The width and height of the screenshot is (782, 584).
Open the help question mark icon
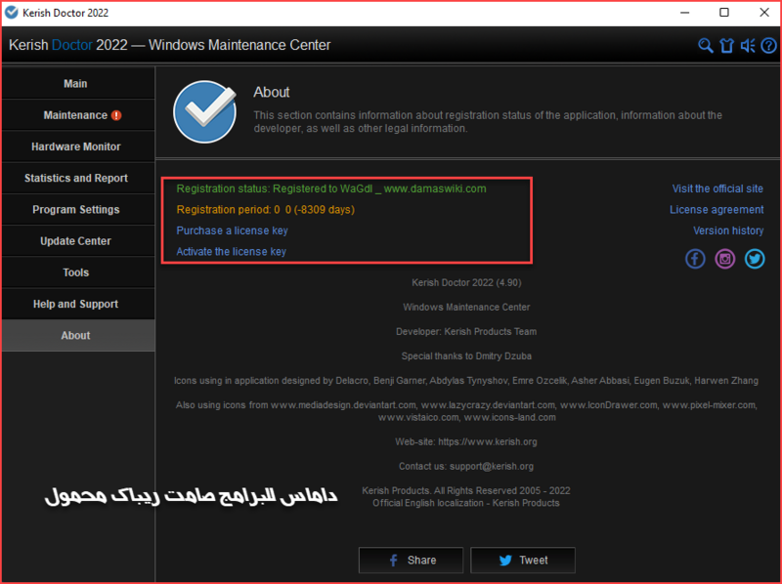point(768,46)
